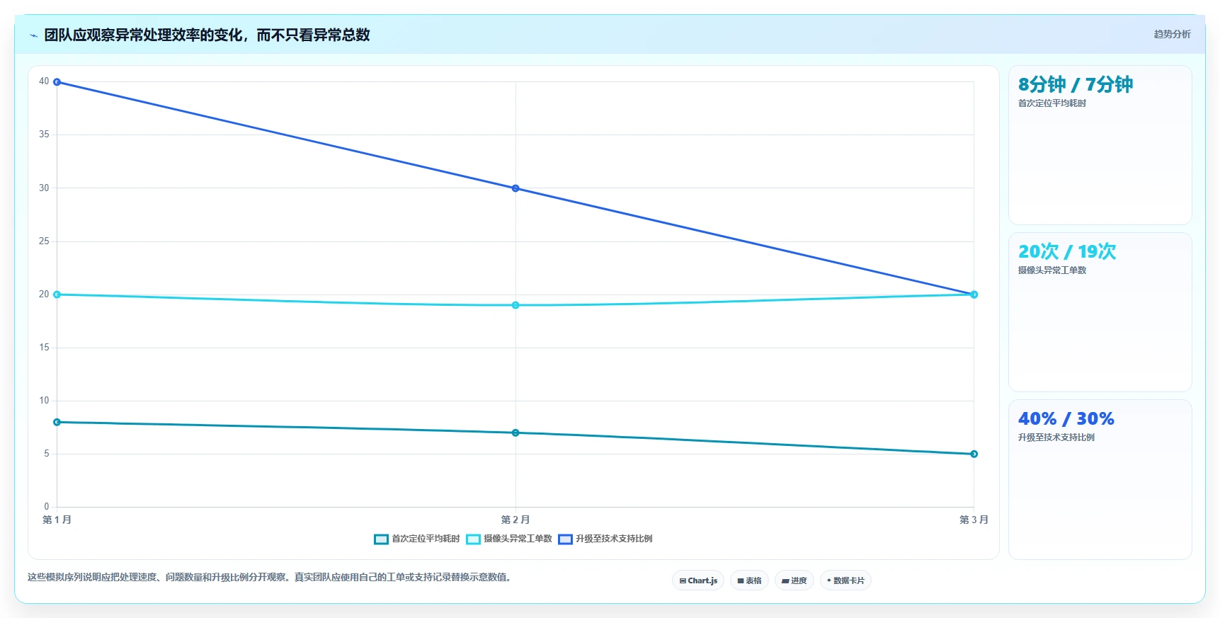
Task: Click the 数据卡片 tag
Action: click(845, 580)
